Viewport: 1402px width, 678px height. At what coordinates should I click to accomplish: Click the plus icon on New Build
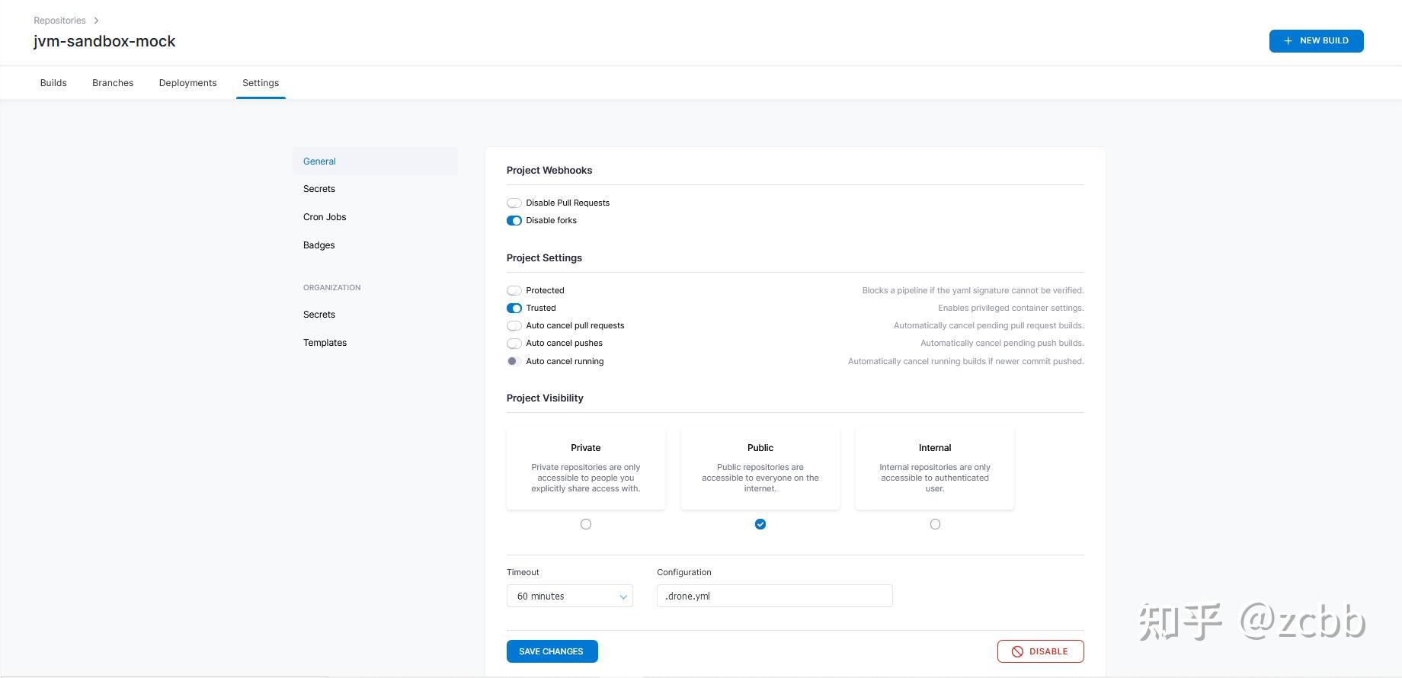[x=1288, y=41]
